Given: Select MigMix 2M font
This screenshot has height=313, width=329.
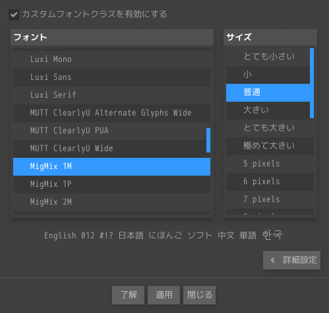Looking at the screenshot, I should [x=111, y=202].
